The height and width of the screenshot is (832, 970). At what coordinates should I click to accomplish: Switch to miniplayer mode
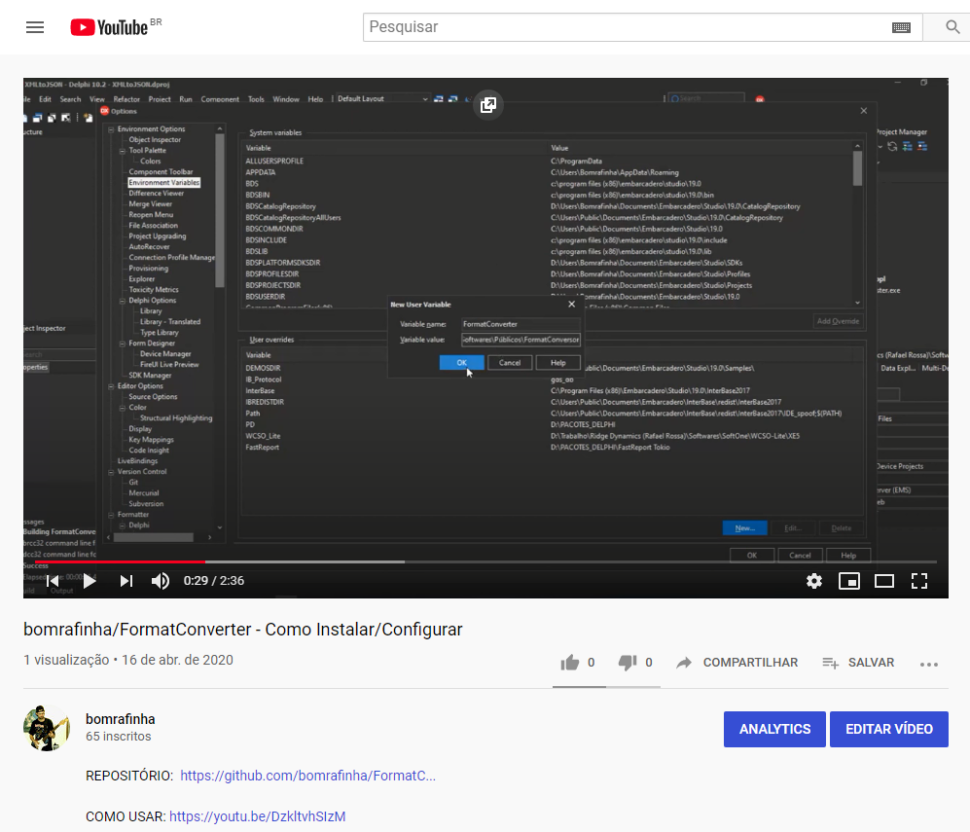point(848,581)
